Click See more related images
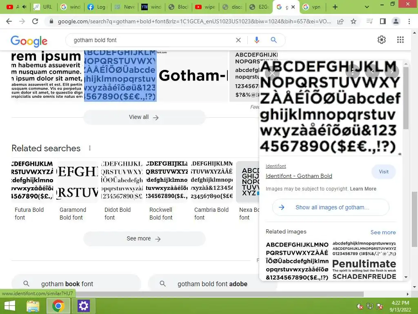The width and height of the screenshot is (418, 314). point(383,232)
